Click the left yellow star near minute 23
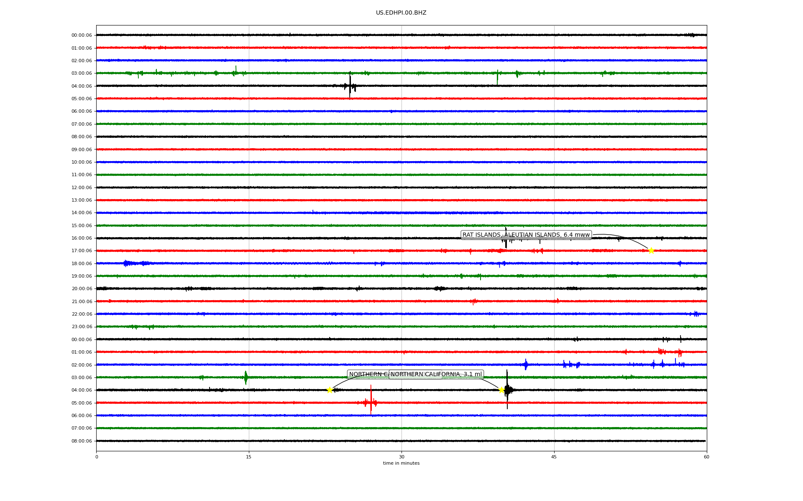This screenshot has width=803, height=501. [330, 390]
